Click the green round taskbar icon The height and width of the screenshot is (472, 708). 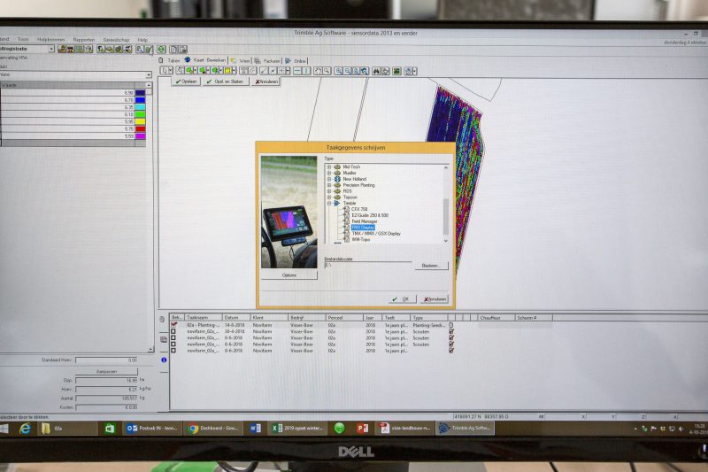[339, 429]
